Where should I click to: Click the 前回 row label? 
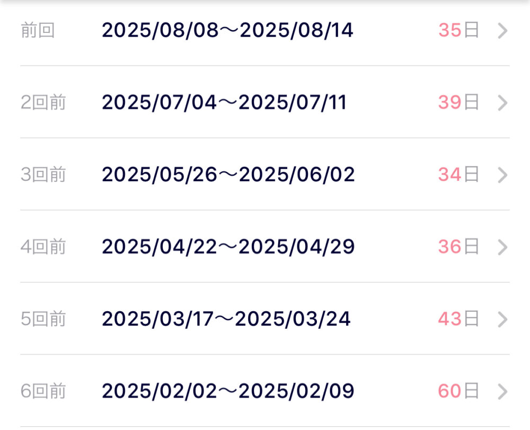pyautogui.click(x=38, y=30)
